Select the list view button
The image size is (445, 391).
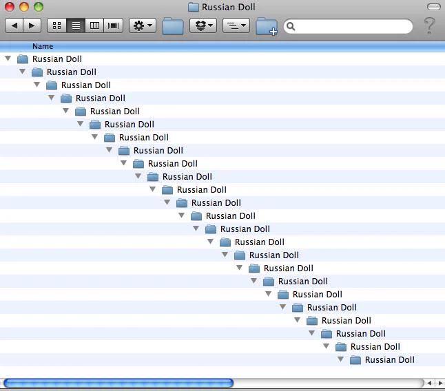76,25
